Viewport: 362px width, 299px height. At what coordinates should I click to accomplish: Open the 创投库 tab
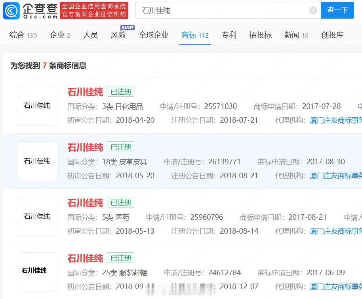332,35
